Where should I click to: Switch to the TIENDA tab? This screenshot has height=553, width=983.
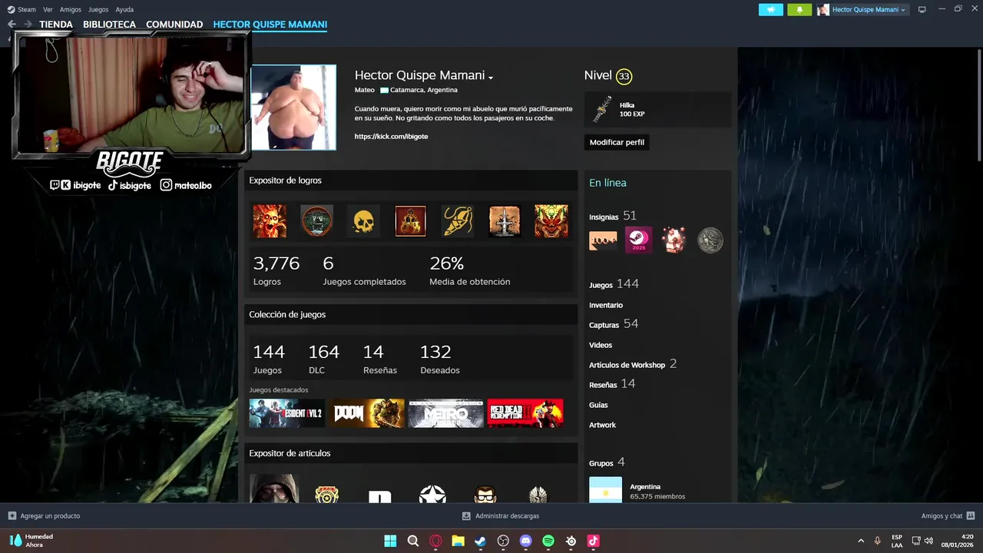coord(56,25)
